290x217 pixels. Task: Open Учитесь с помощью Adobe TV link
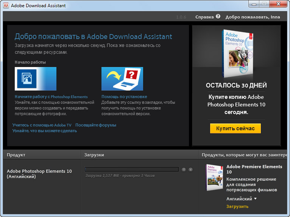pos(42,125)
